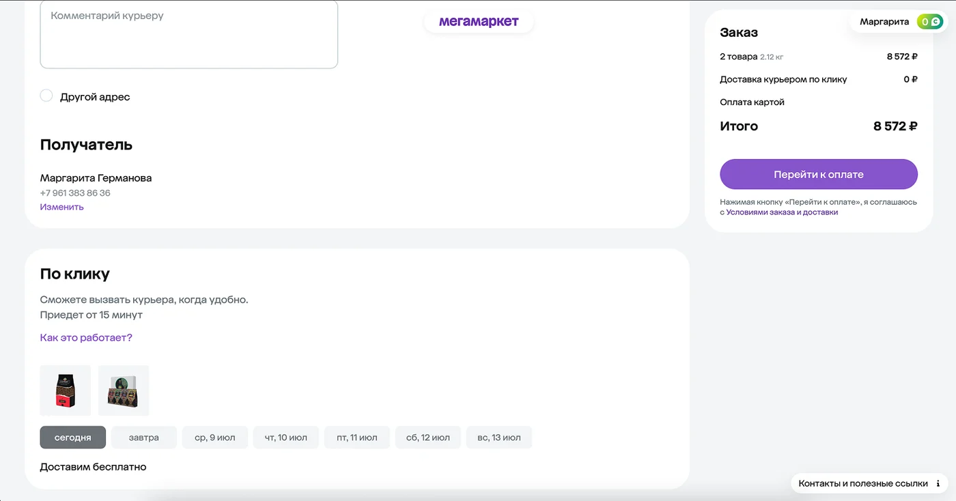This screenshot has height=501, width=956.
Task: Pick delivery date чт, 10 июл
Action: point(286,438)
